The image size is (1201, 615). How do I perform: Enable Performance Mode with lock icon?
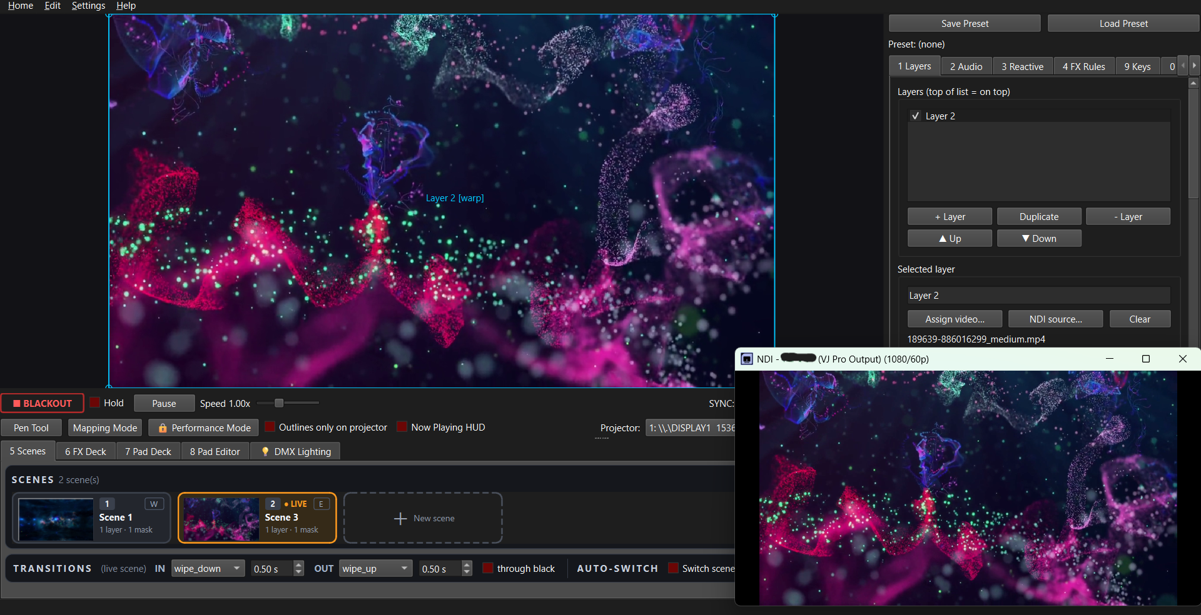204,427
